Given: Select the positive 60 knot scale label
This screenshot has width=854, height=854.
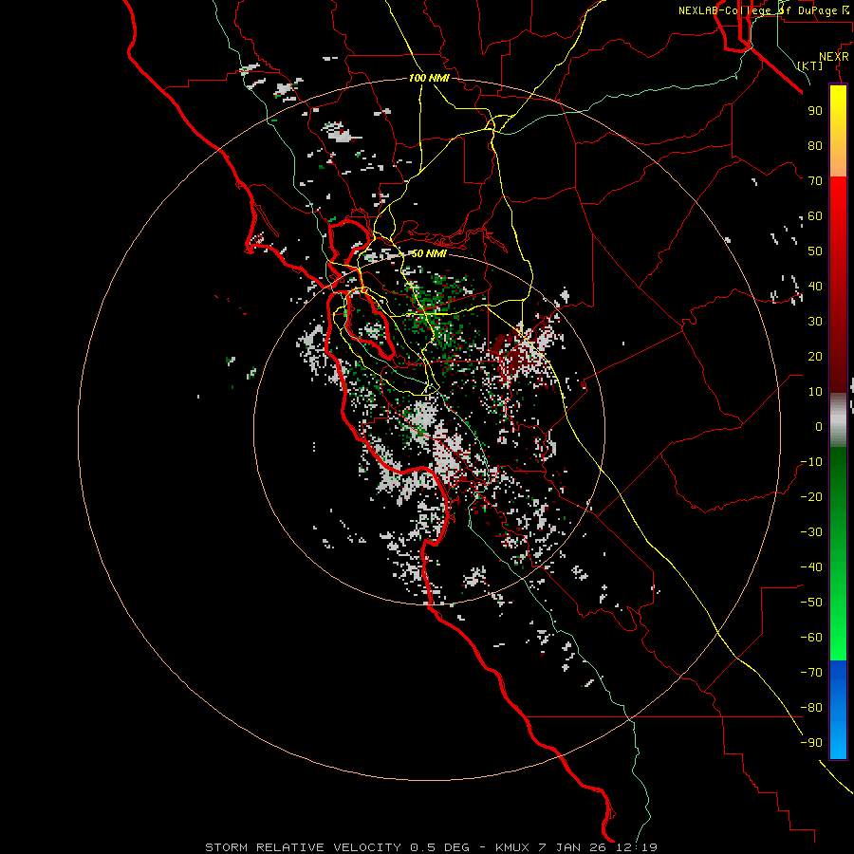Looking at the screenshot, I should 815,215.
